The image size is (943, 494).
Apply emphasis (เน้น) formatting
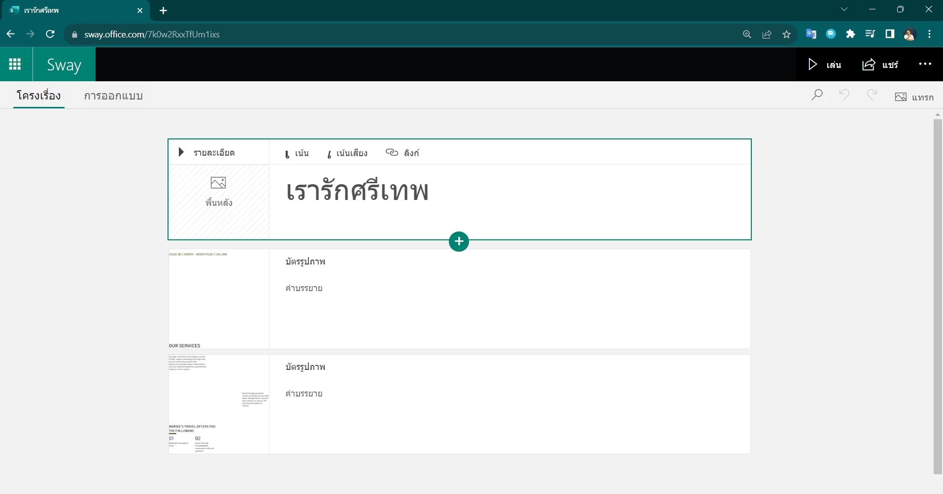coord(297,153)
